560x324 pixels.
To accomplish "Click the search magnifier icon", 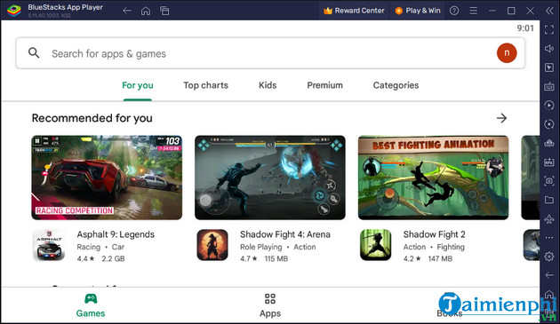I will pyautogui.click(x=34, y=52).
